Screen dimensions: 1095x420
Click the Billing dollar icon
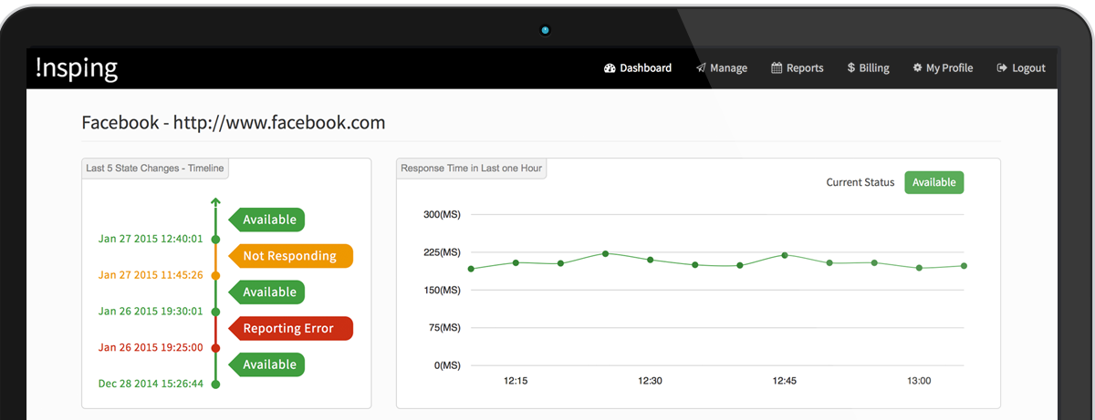pos(850,68)
